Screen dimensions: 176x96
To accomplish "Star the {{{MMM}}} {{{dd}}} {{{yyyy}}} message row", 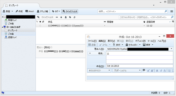I will [40, 26].
